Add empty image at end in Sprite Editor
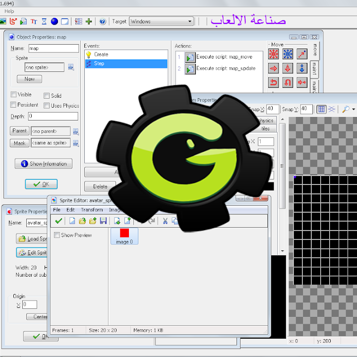Screen dimensions: 357x357 click(127, 221)
